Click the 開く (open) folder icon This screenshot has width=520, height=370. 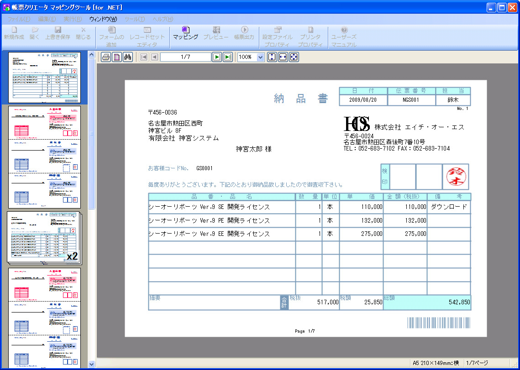(35, 33)
